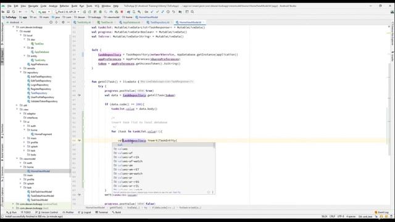The image size is (395, 222).
Task: Open the Logcat tool window
Action: coord(85,212)
